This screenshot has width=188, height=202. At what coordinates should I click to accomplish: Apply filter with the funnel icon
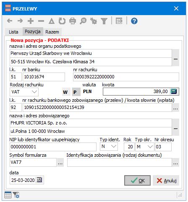click(104, 21)
